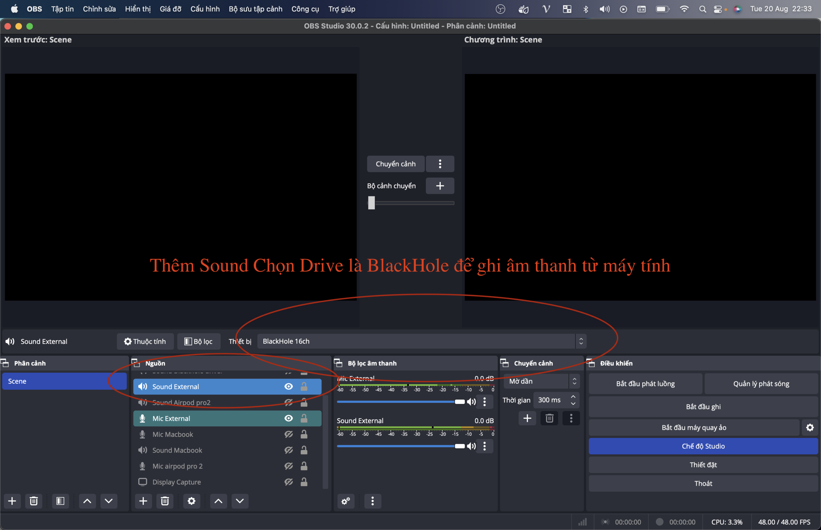Screen dimensions: 821x530
Task: Show Sound Airpod pro2 source eye icon
Action: tap(289, 402)
